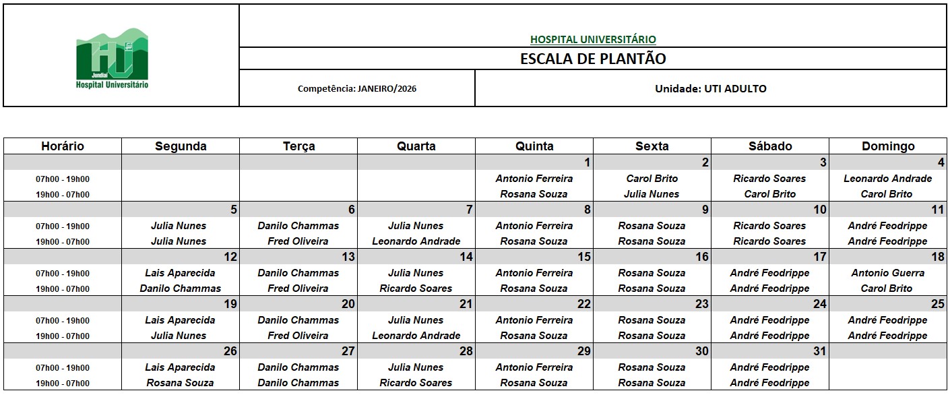
Task: Select Leonardo Andrade's day shift on day 4
Action: [887, 179]
